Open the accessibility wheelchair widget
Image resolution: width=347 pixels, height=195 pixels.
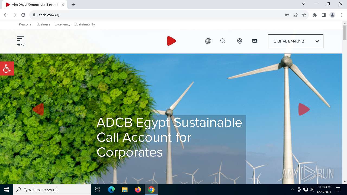[x=7, y=69]
